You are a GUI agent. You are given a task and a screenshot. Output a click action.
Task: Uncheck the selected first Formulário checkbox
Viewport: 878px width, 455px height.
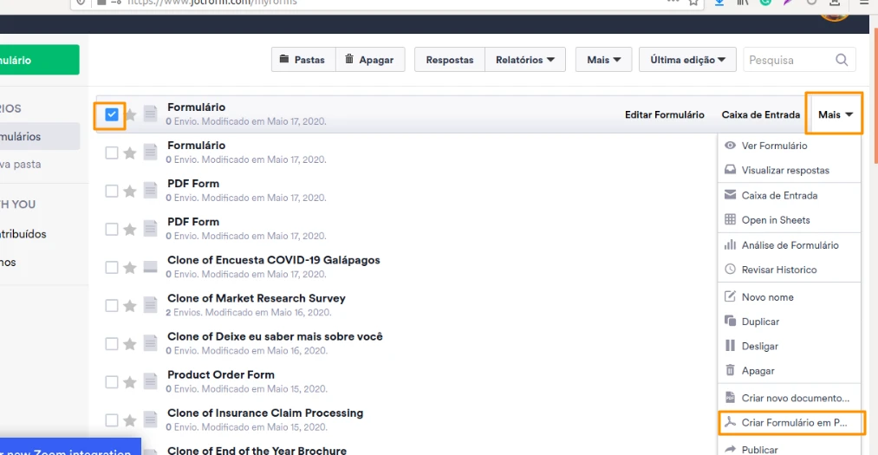pos(111,114)
